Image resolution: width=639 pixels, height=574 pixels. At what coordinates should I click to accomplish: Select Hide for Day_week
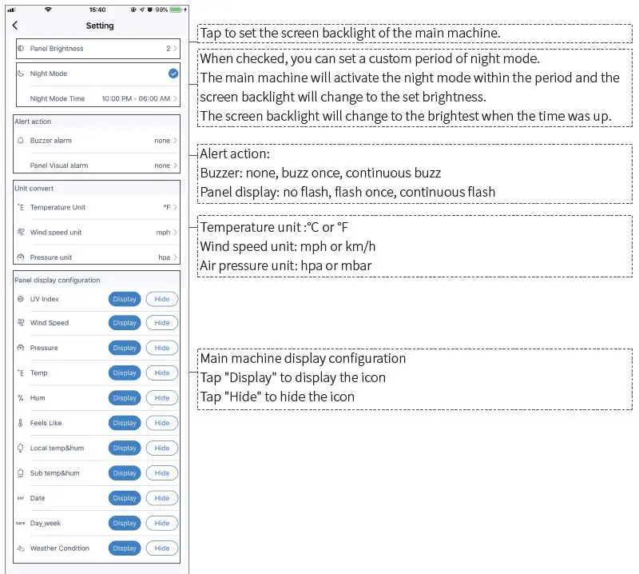pos(162,524)
